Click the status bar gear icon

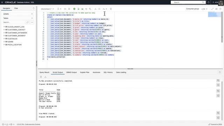pyautogui.click(x=11, y=124)
